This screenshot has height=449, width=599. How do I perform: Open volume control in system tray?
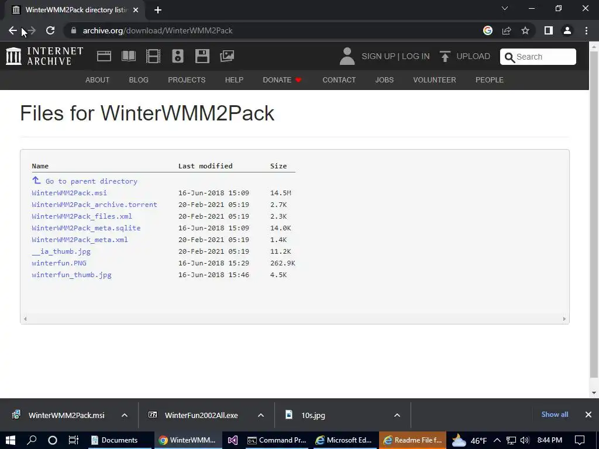(x=525, y=440)
